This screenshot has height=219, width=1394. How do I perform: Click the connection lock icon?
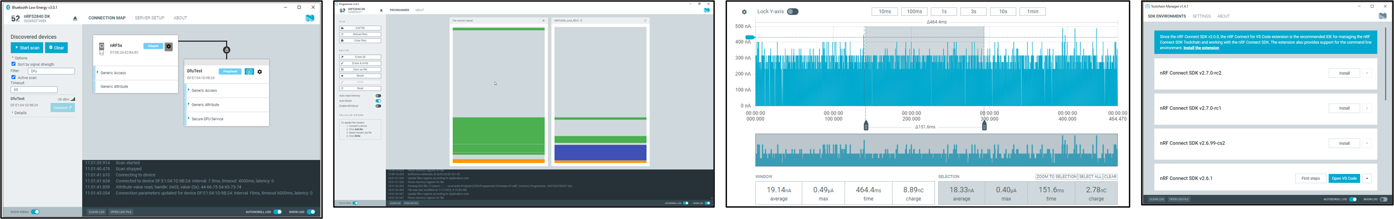point(227,50)
